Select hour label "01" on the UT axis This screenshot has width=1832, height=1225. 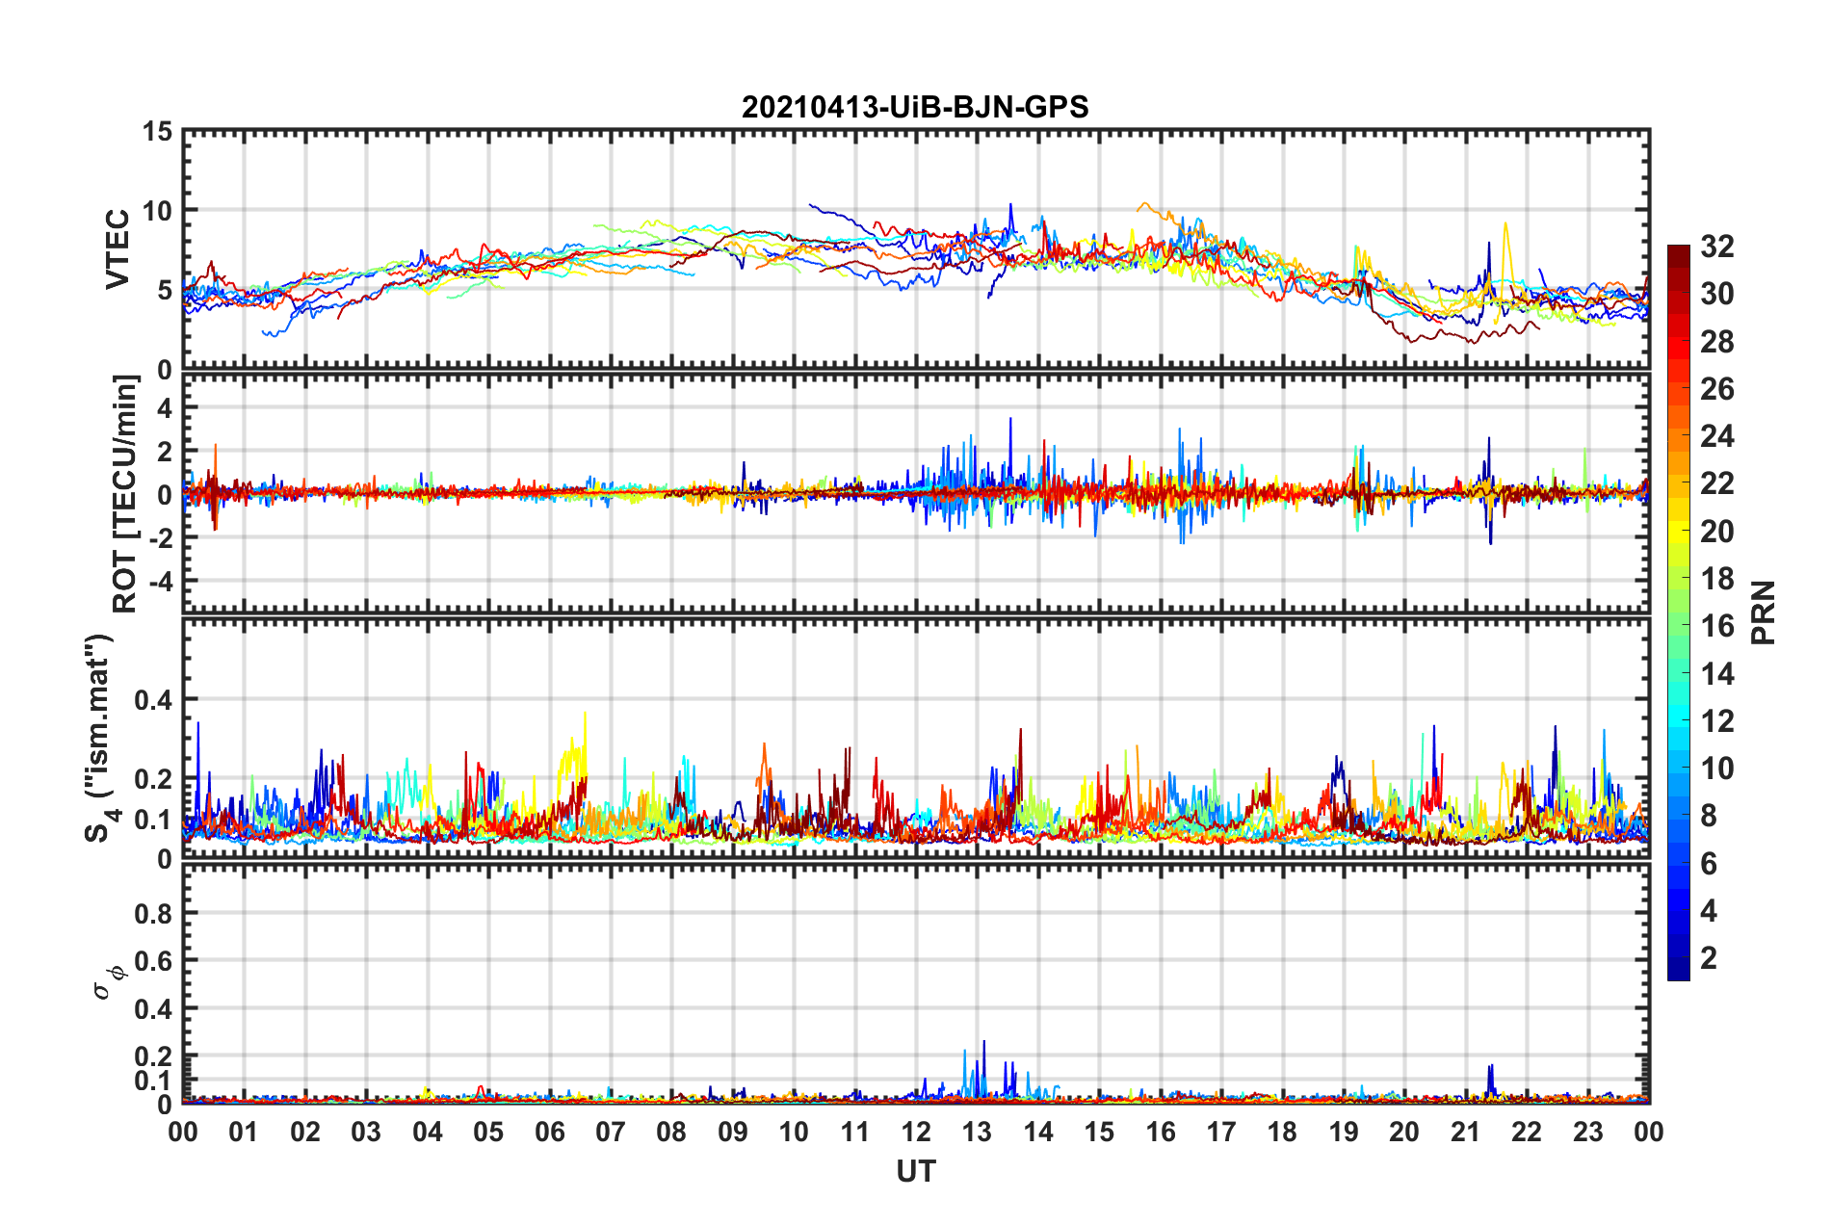pos(244,1132)
